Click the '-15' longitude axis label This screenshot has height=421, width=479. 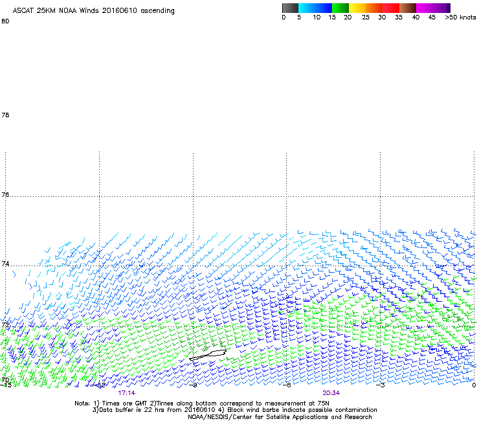click(6, 385)
